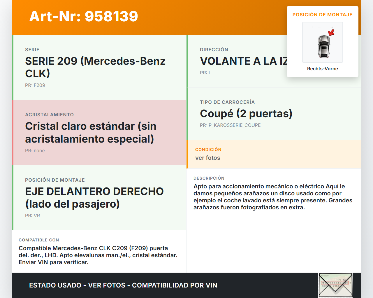Click the DIRECCIÓN field label

[x=214, y=50]
